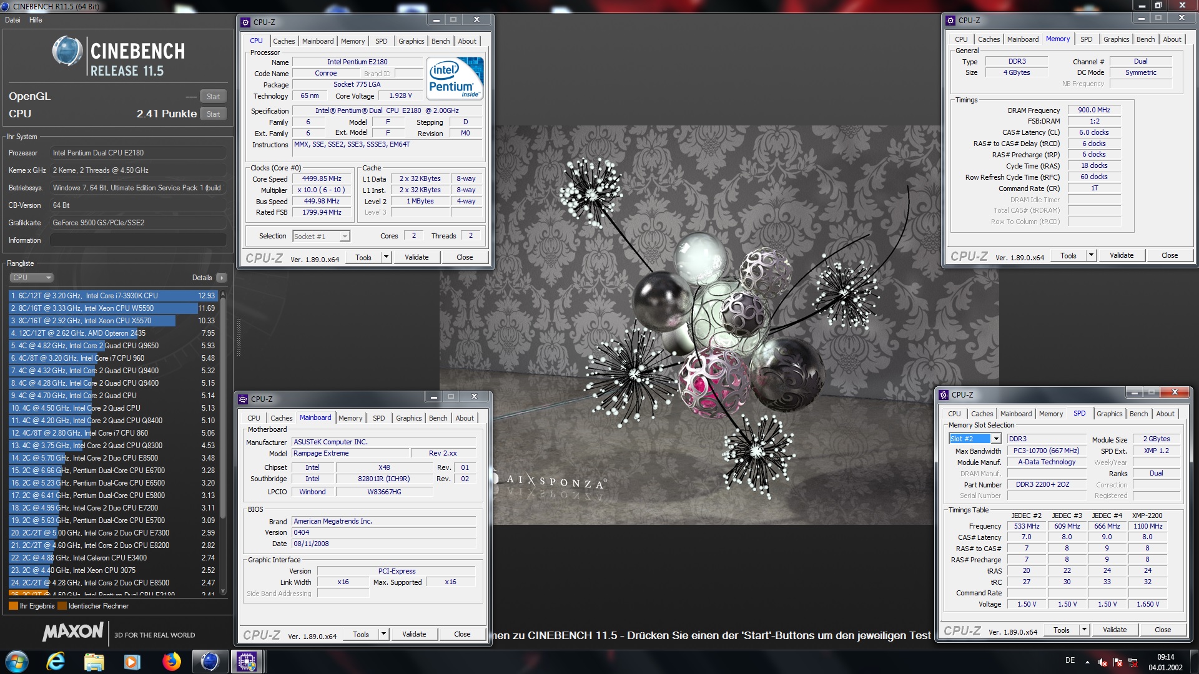The image size is (1199, 674).
Task: Click the XMP-2200 column header
Action: click(1147, 515)
